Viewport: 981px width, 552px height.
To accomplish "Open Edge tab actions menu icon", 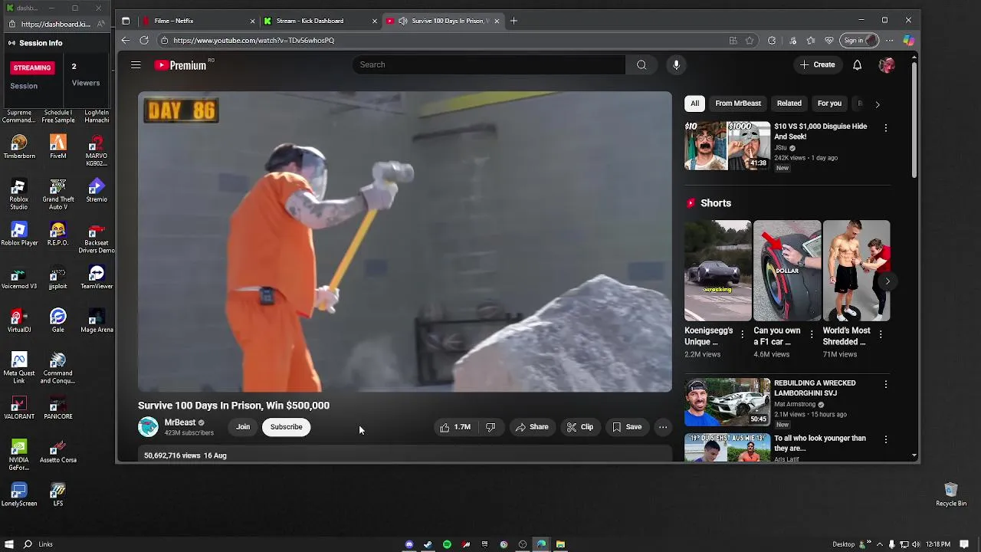I will pos(126,21).
